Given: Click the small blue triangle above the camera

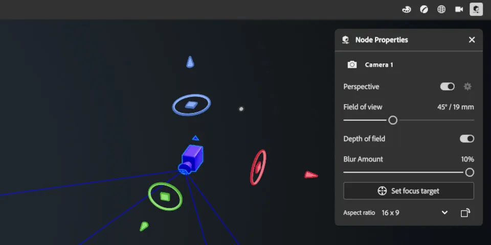Looking at the screenshot, I should tap(195, 138).
